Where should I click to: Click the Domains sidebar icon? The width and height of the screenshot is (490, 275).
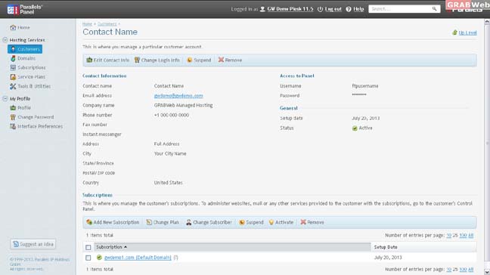tap(13, 58)
